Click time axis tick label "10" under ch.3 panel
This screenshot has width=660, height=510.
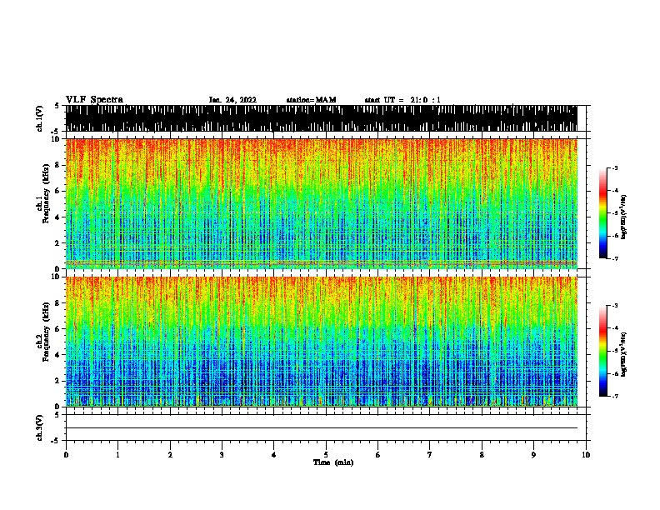pyautogui.click(x=586, y=455)
